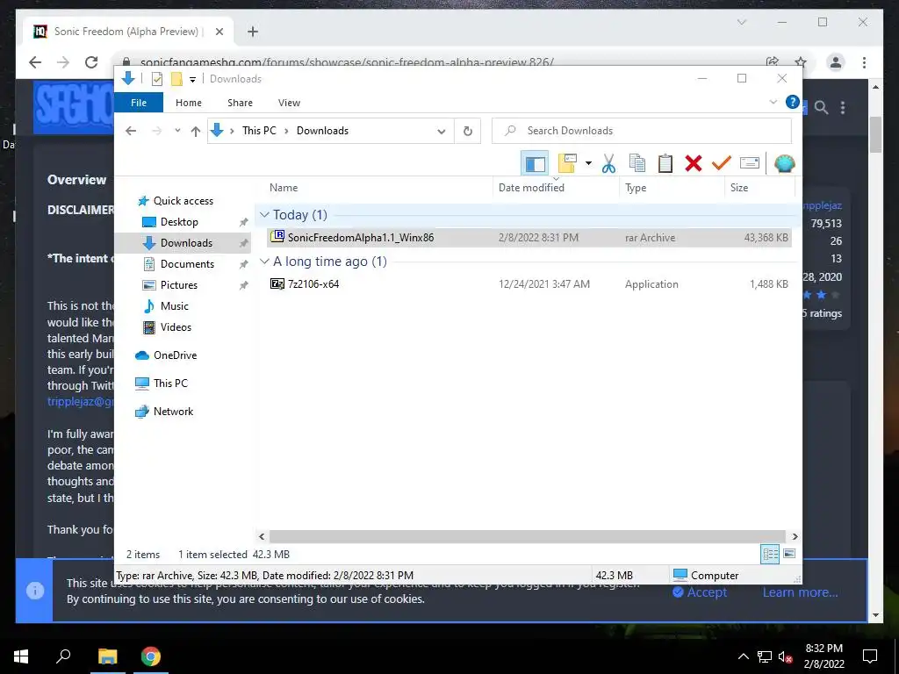
Task: Open the File tab in Explorer
Action: click(x=139, y=103)
